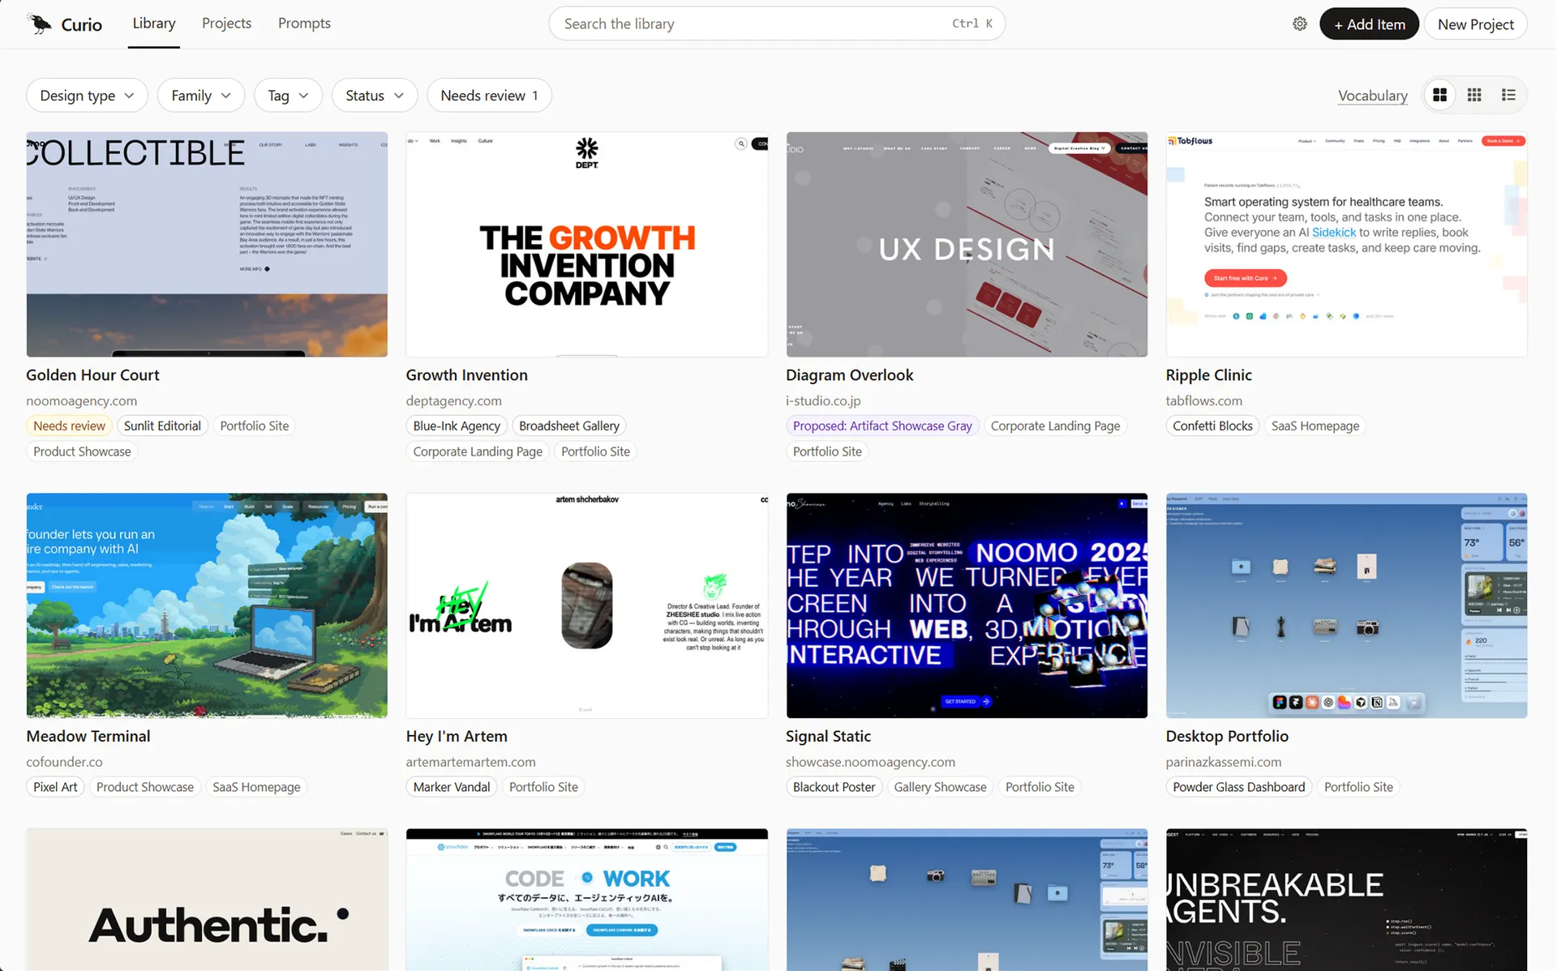Click Product Showcase tag under Meadow Terminal
The image size is (1557, 971).
[145, 787]
